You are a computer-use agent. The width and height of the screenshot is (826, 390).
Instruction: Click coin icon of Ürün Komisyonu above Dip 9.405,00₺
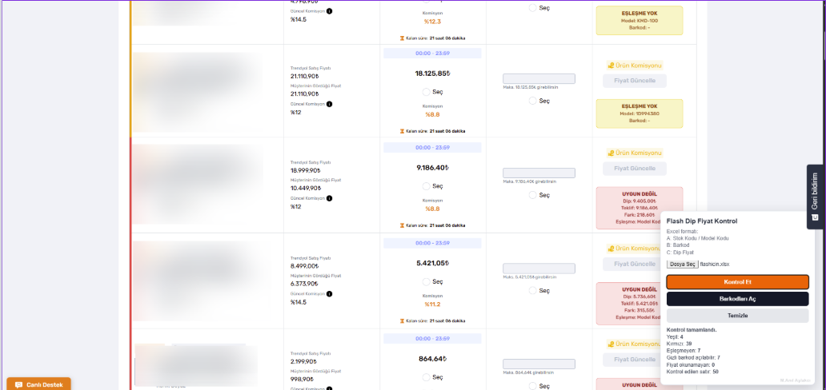point(611,153)
